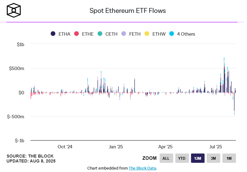
Task: Set zoom range to ALL
Action: coord(166,158)
